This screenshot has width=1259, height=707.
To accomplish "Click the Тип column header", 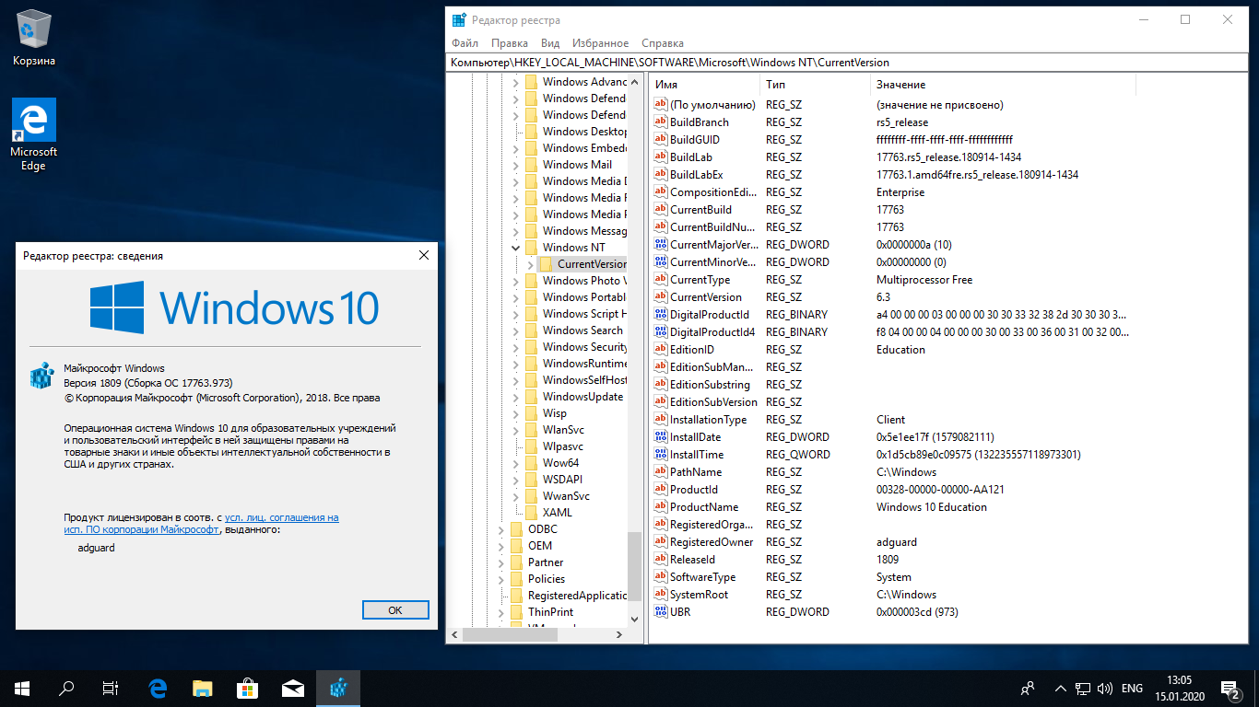I will pos(815,84).
